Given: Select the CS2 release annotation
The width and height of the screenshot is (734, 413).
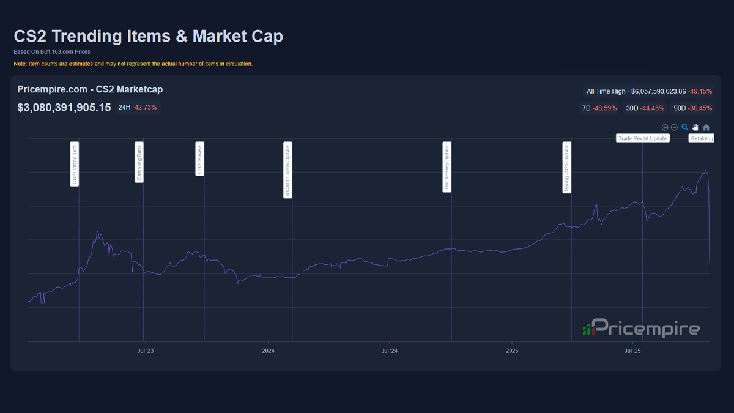Looking at the screenshot, I should 199,159.
